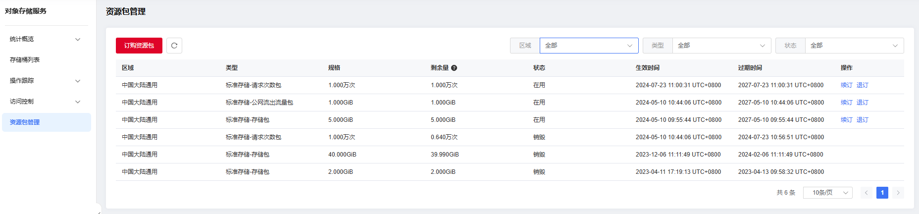919x214 pixels.
Task: Click 退订 for the 公网流出流量包 row
Action: click(862, 103)
